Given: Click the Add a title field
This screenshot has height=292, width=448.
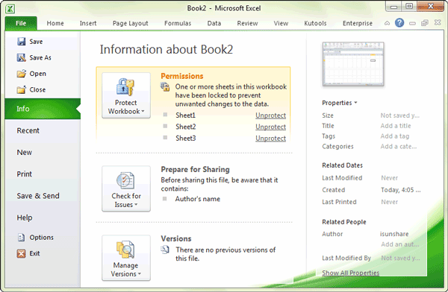Looking at the screenshot, I should (x=396, y=126).
